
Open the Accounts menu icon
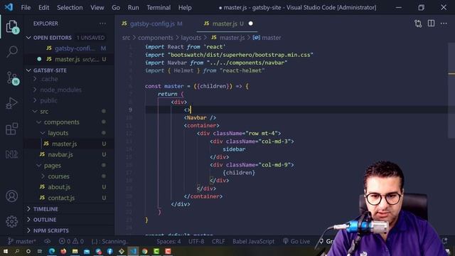[x=12, y=196]
